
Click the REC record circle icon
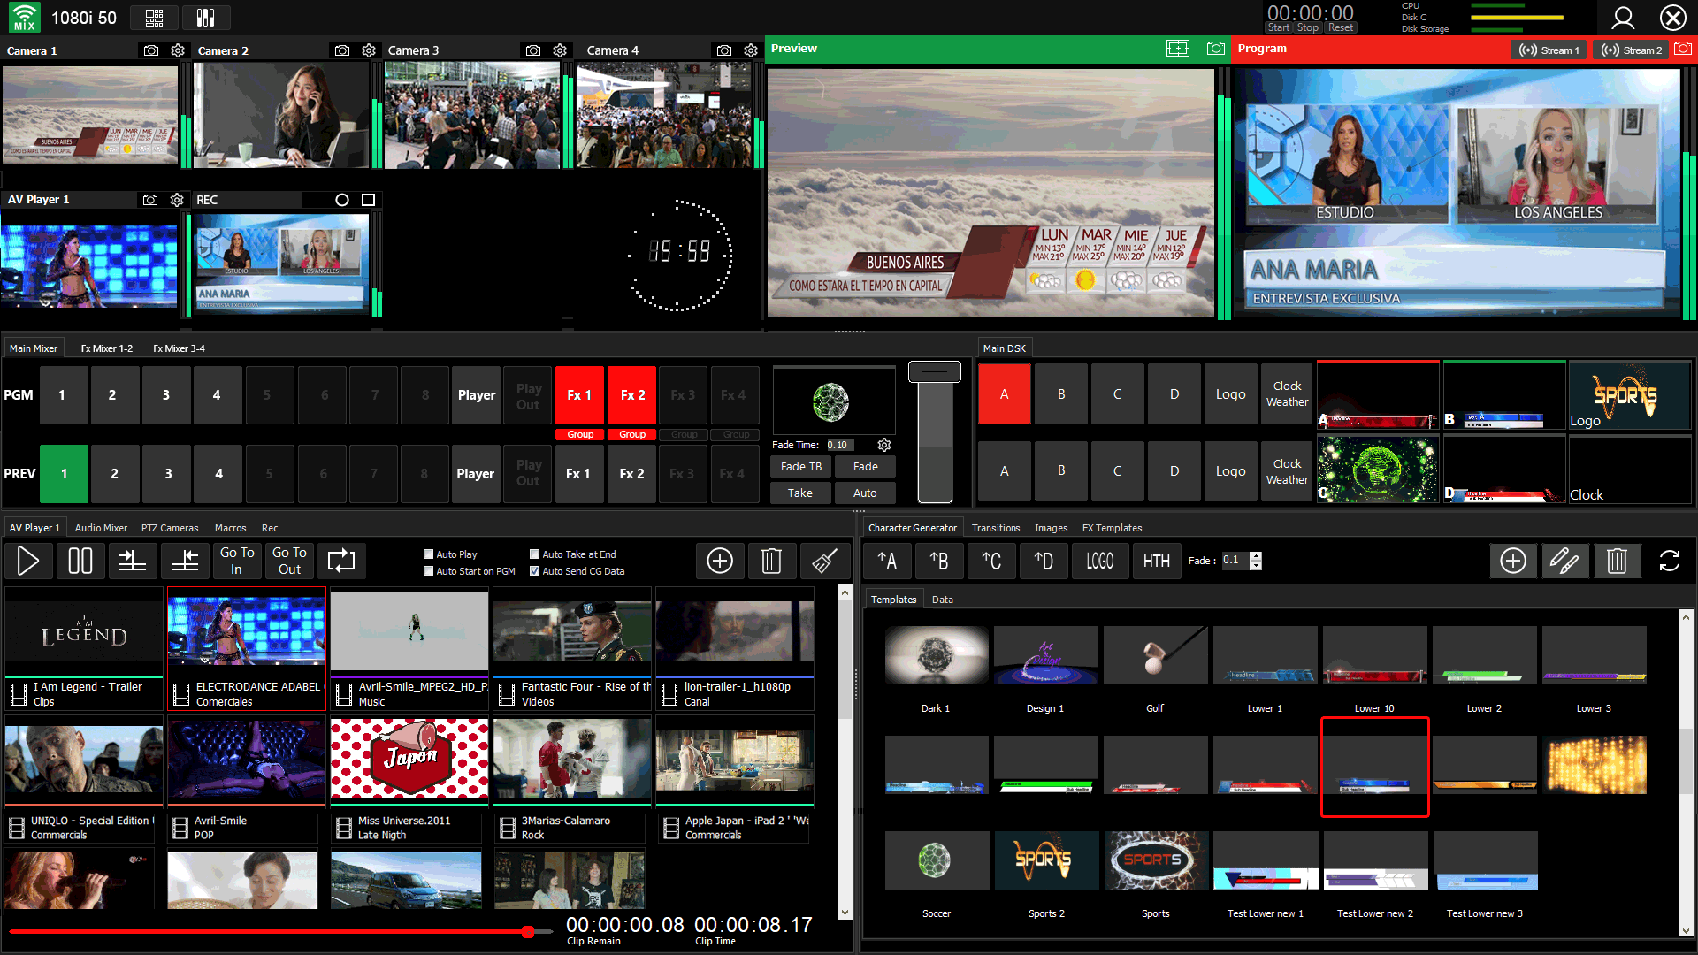(342, 200)
